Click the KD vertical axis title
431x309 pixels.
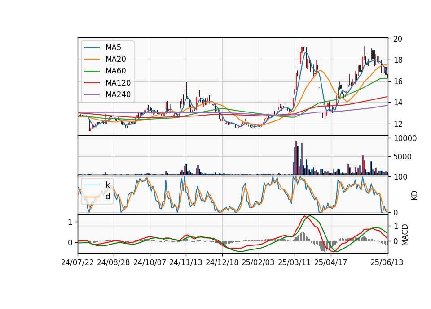point(414,195)
